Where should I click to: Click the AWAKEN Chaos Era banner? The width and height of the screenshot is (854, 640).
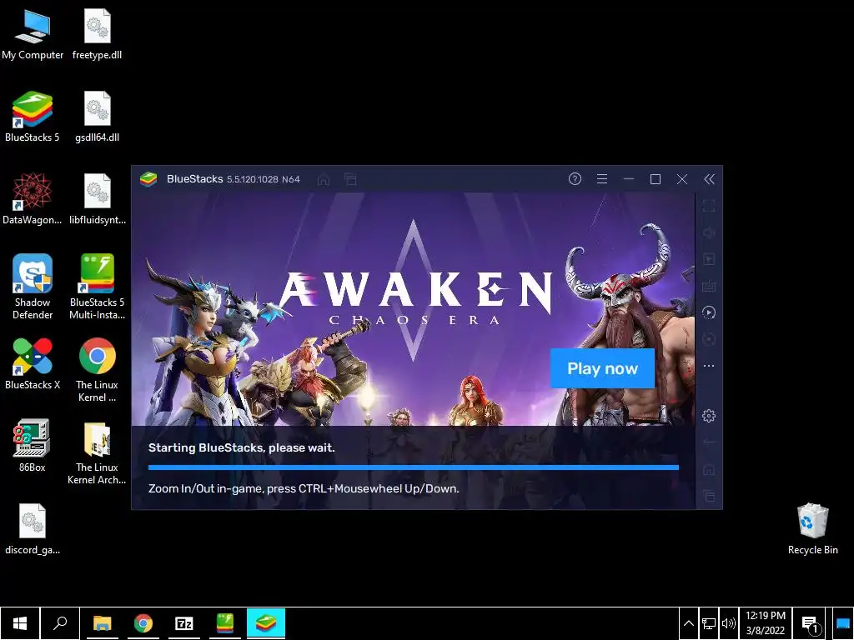tap(414, 308)
